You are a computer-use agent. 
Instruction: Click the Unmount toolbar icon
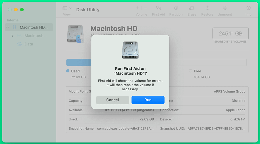click(x=225, y=8)
